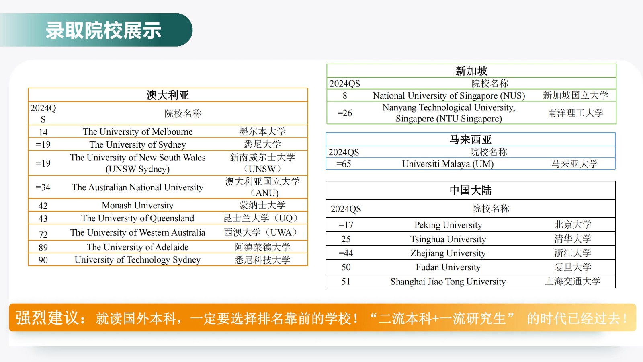The image size is (643, 362).
Task: Select University of Technology Sydney cell
Action: (138, 260)
